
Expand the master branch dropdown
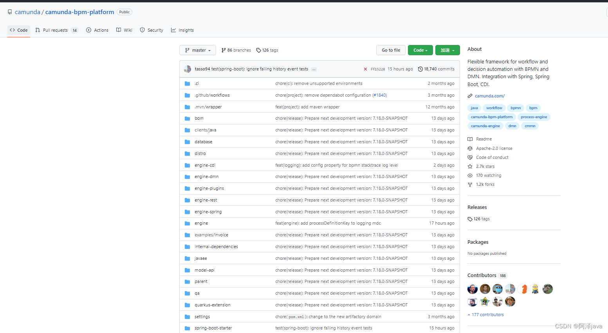pos(198,50)
